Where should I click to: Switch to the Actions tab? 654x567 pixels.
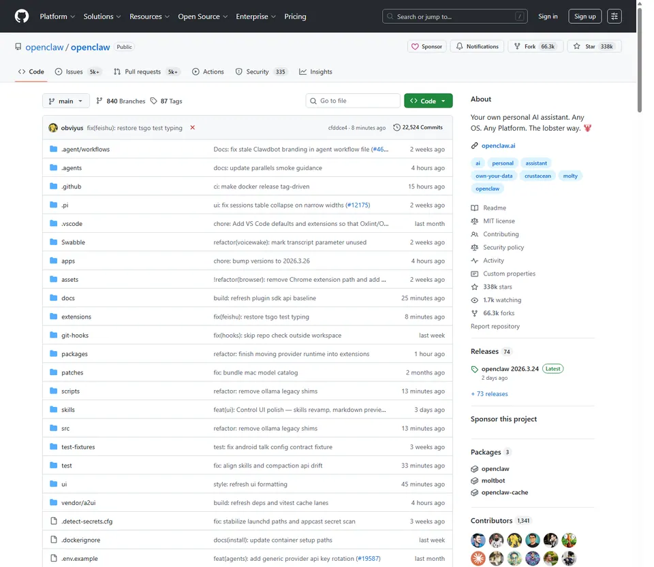tap(208, 71)
